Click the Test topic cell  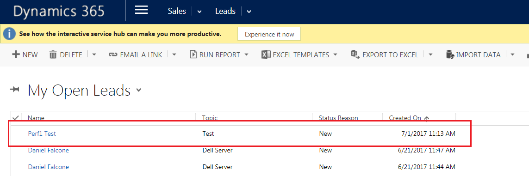click(208, 134)
